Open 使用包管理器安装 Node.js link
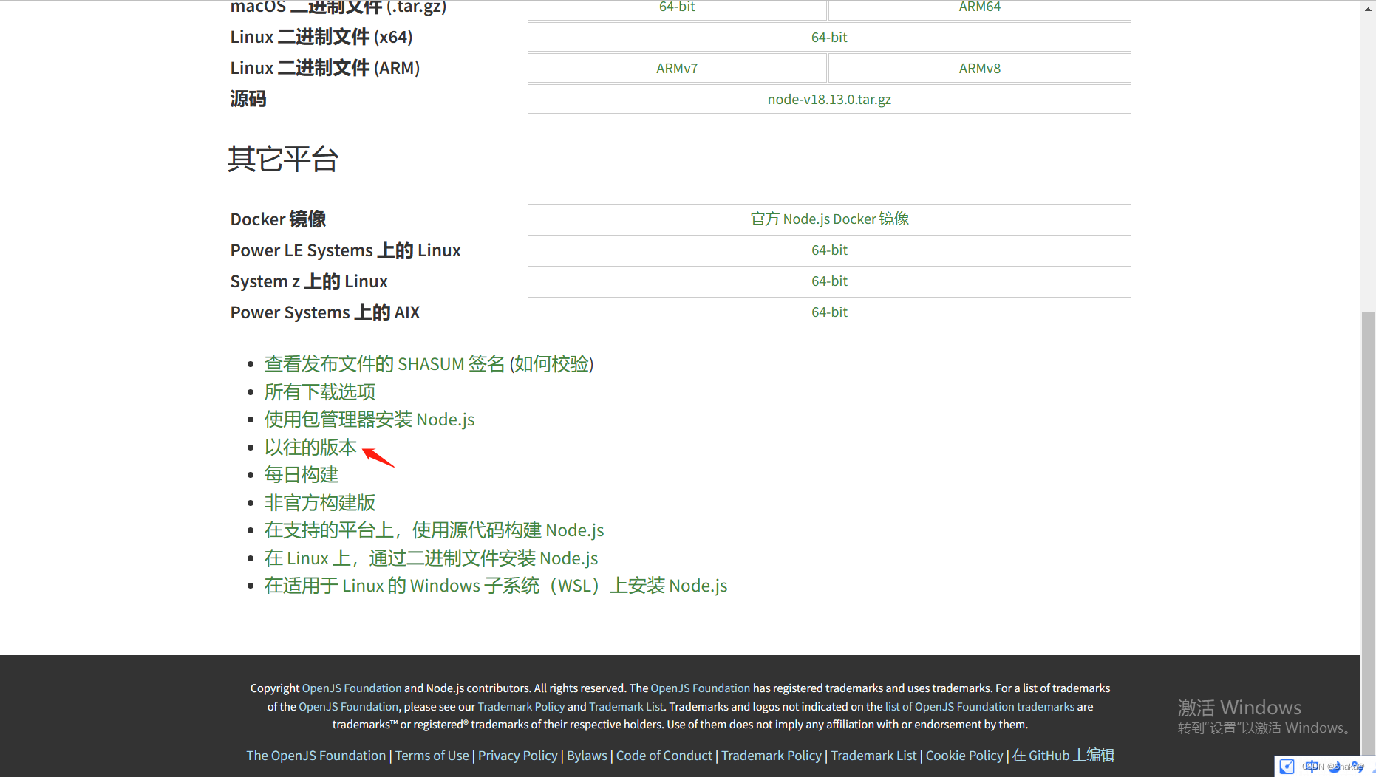Screen dimensions: 1376x777 click(x=369, y=420)
